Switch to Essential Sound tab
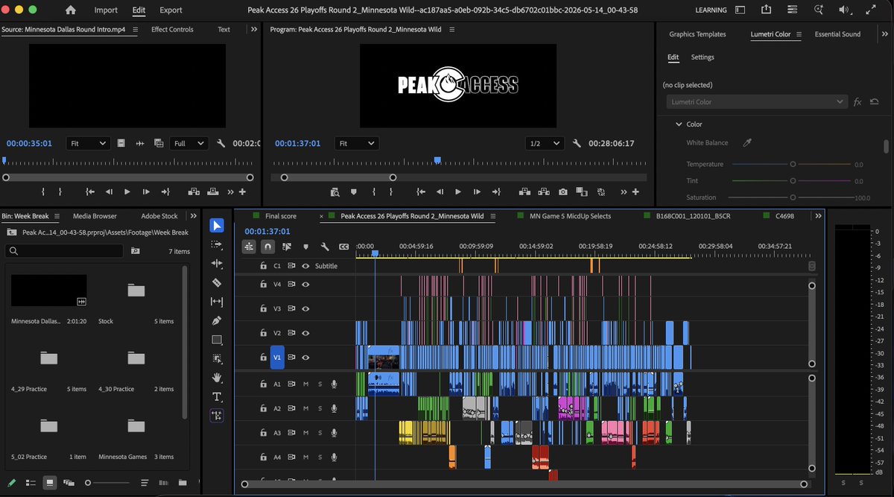This screenshot has height=497, width=894. [837, 34]
